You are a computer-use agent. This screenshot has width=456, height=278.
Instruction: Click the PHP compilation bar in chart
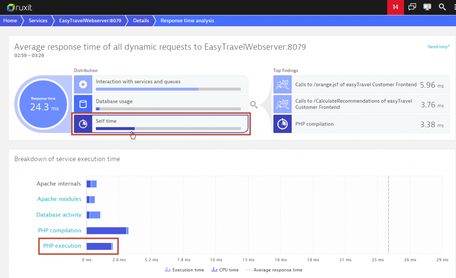click(x=108, y=231)
